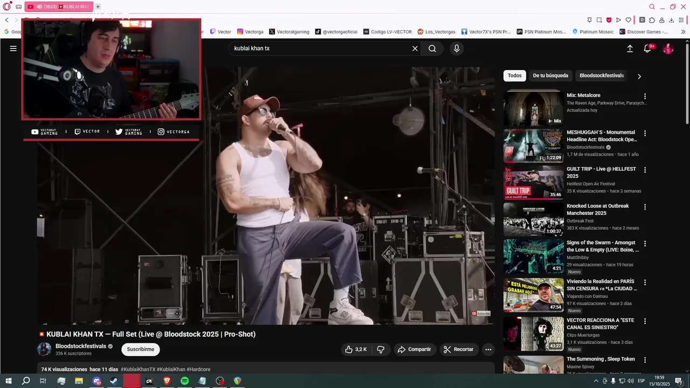Screen dimensions: 690x388
Task: Open Knocked Loose at Outbreak video title
Action: (x=598, y=210)
